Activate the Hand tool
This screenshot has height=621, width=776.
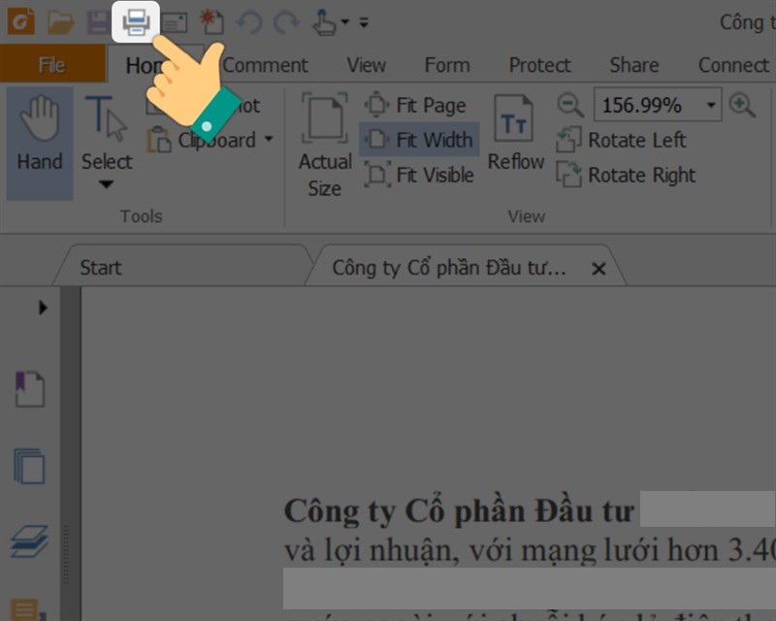(x=40, y=144)
